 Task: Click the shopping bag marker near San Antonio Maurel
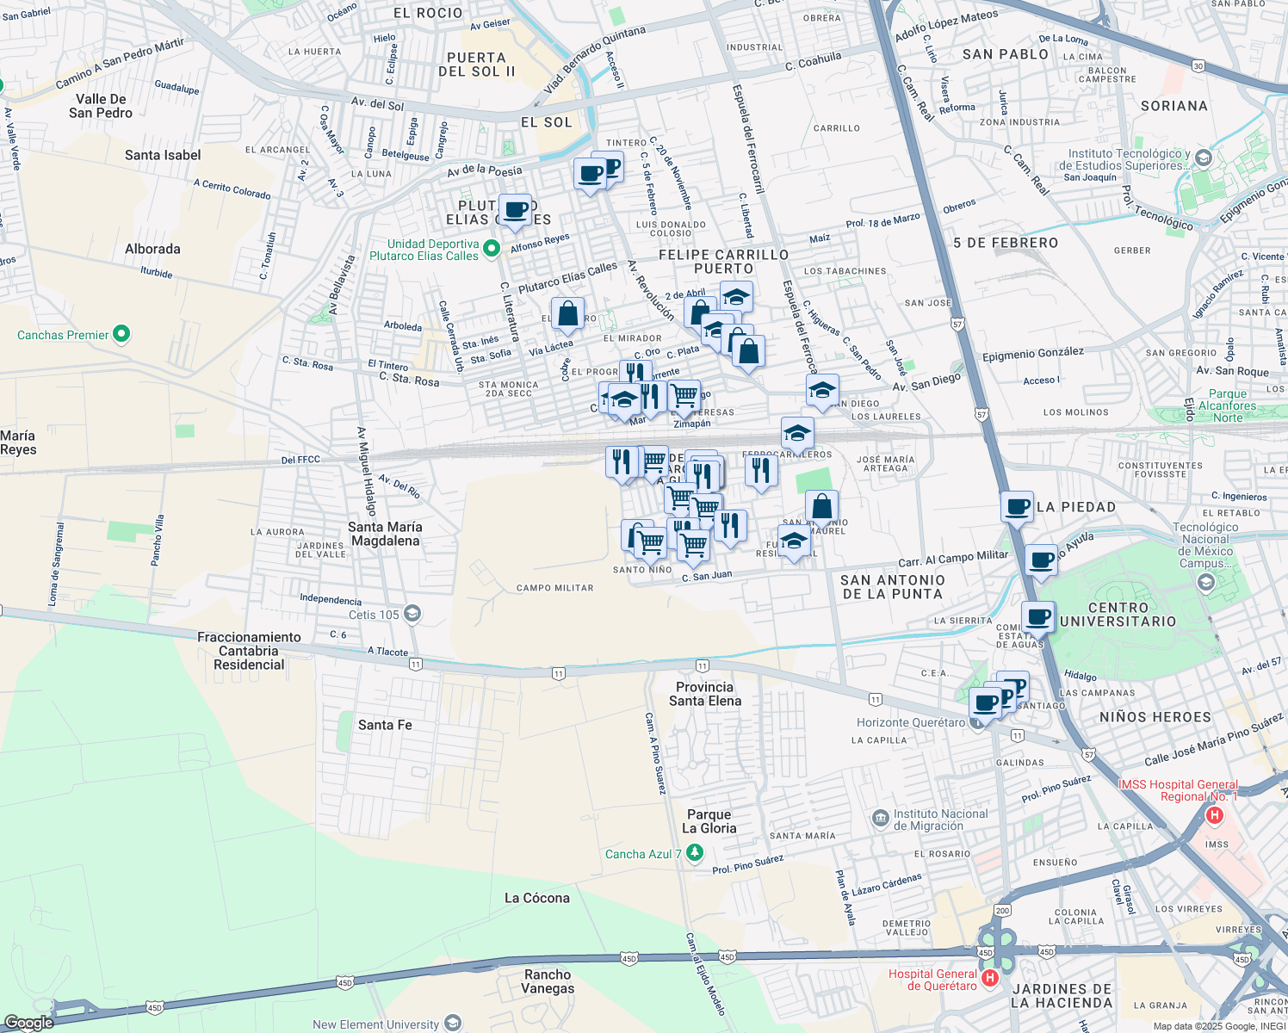tap(820, 506)
